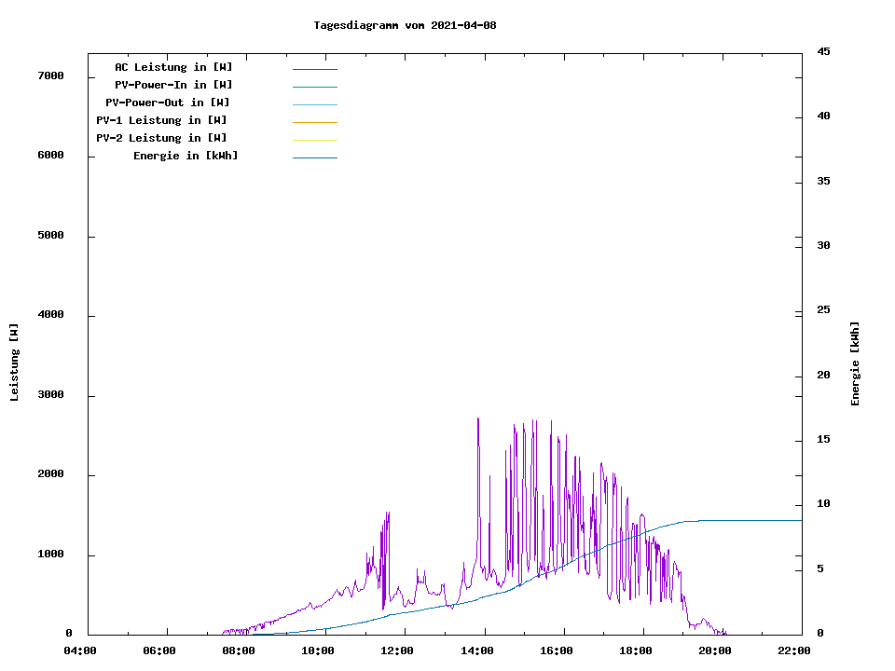Screen dimensions: 895x671
Task: Click the right Energie [kWh] axis title
Action: (x=855, y=363)
